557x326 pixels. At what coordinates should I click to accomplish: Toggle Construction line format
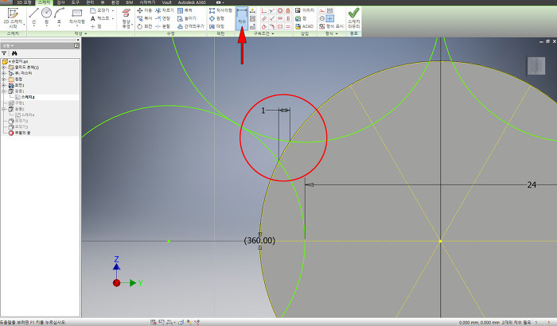click(x=321, y=10)
